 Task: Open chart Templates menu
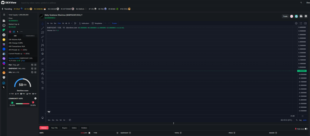97,23
